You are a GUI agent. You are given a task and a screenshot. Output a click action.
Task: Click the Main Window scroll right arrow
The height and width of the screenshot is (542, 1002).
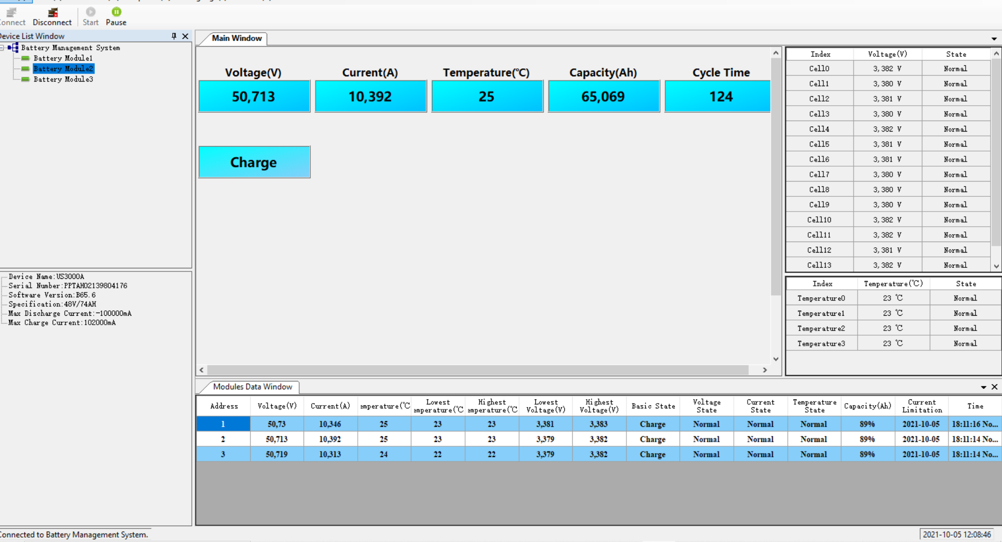pyautogui.click(x=765, y=370)
